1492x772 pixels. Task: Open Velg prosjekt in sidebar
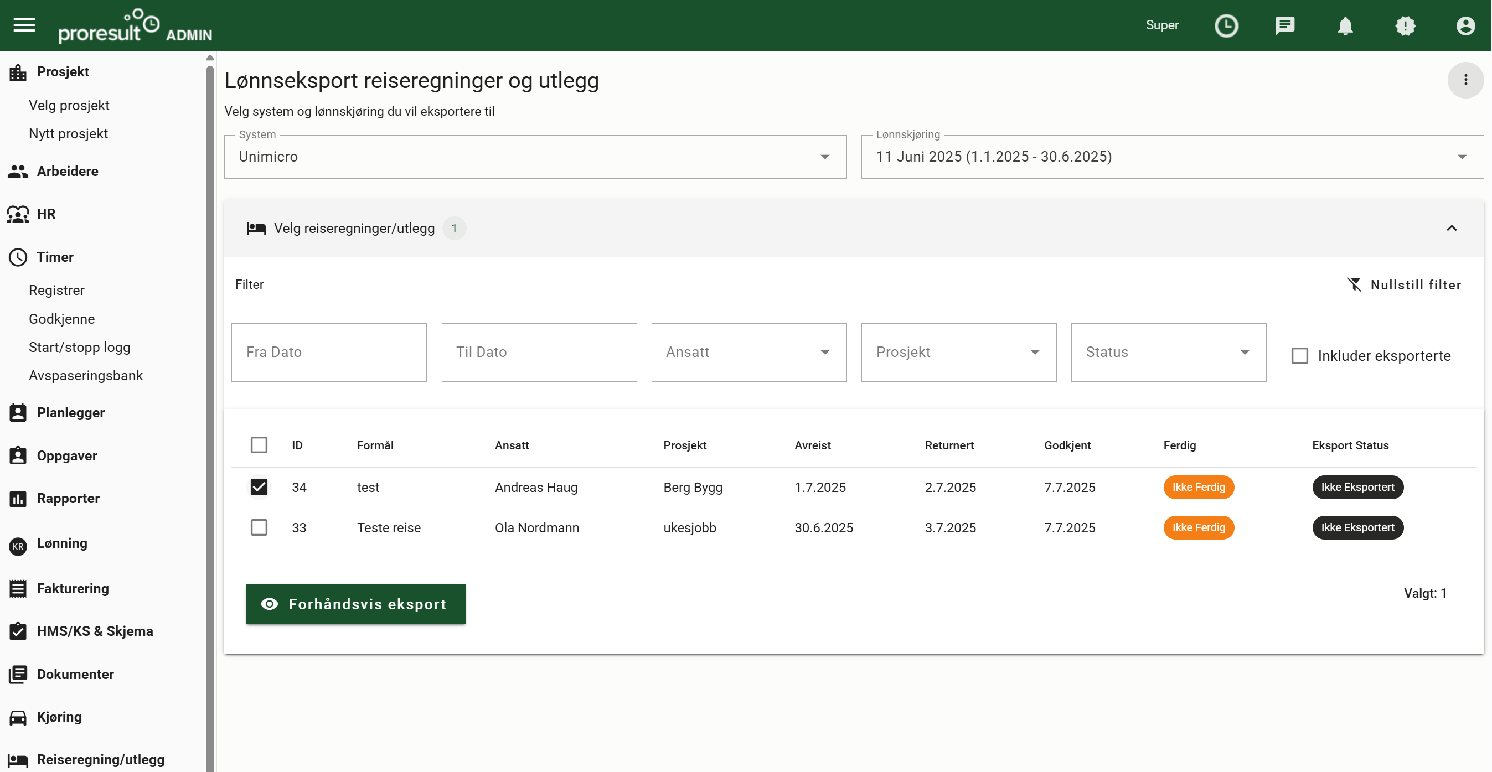pyautogui.click(x=69, y=105)
